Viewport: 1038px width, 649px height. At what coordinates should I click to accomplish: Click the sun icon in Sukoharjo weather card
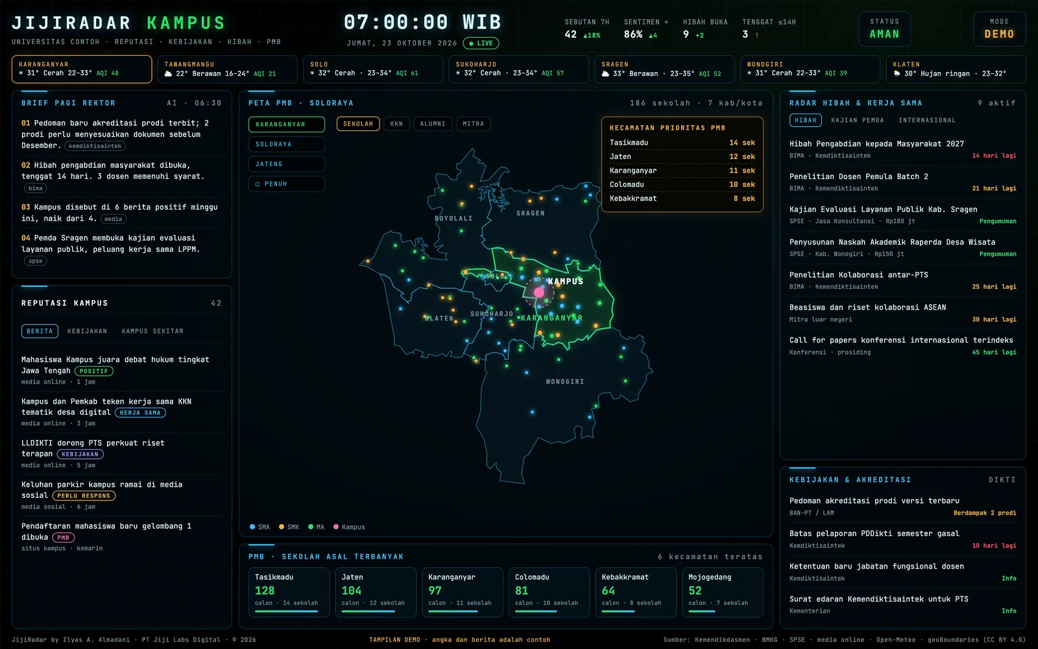tap(459, 73)
